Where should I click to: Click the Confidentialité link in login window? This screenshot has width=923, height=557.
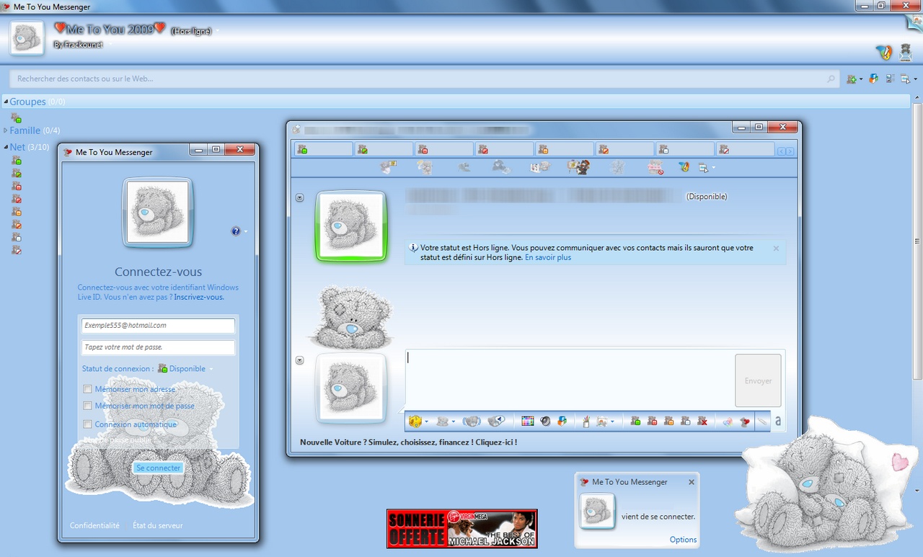pos(94,525)
